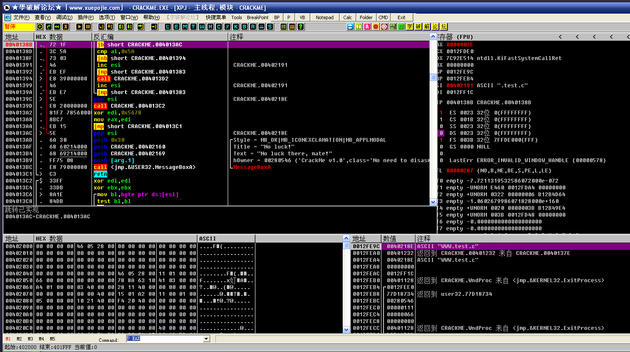Click 地址 header in disassembly pane
The image size is (630, 352).
coord(19,37)
